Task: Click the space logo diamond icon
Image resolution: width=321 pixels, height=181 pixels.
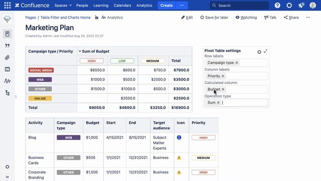Action: point(7,19)
